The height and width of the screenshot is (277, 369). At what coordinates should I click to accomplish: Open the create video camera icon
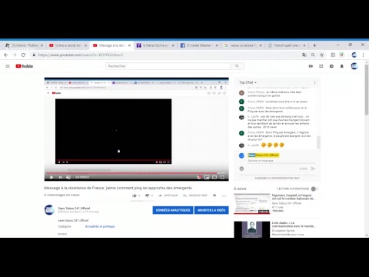311,66
